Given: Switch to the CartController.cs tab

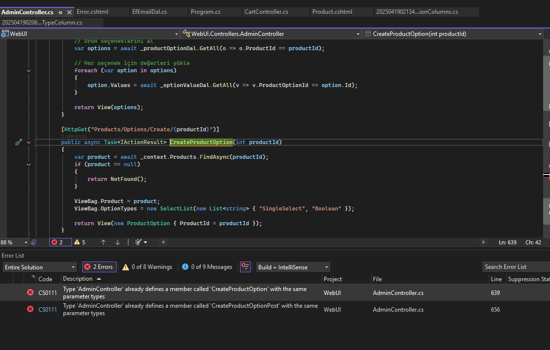Looking at the screenshot, I should pos(266,12).
